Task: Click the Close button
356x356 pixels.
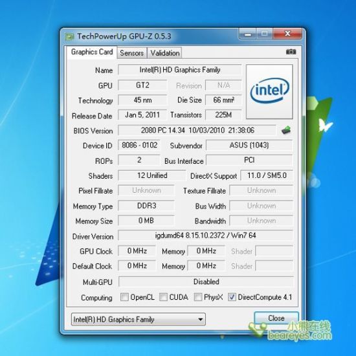Action: (x=276, y=318)
